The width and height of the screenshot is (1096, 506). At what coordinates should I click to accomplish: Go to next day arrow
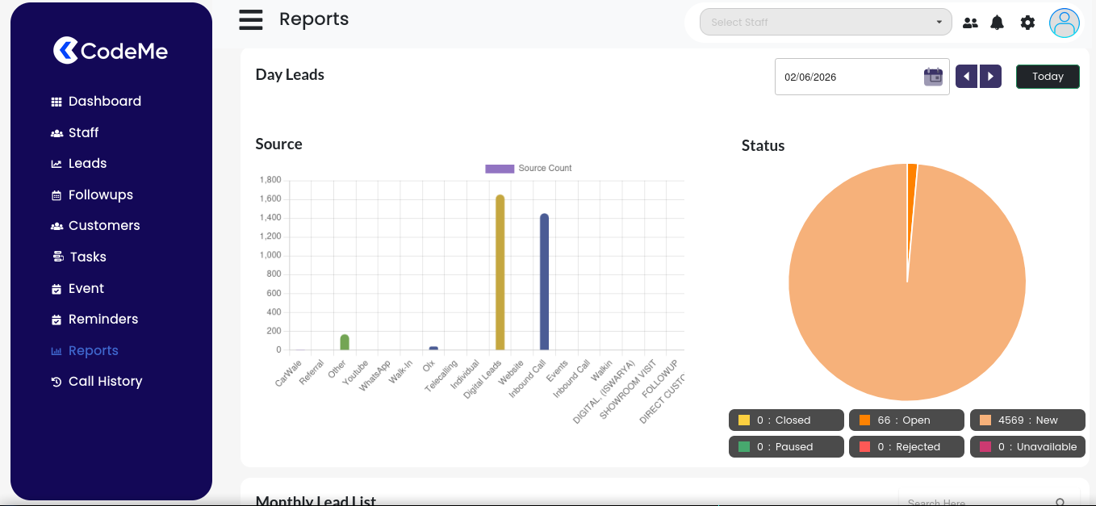pos(990,77)
